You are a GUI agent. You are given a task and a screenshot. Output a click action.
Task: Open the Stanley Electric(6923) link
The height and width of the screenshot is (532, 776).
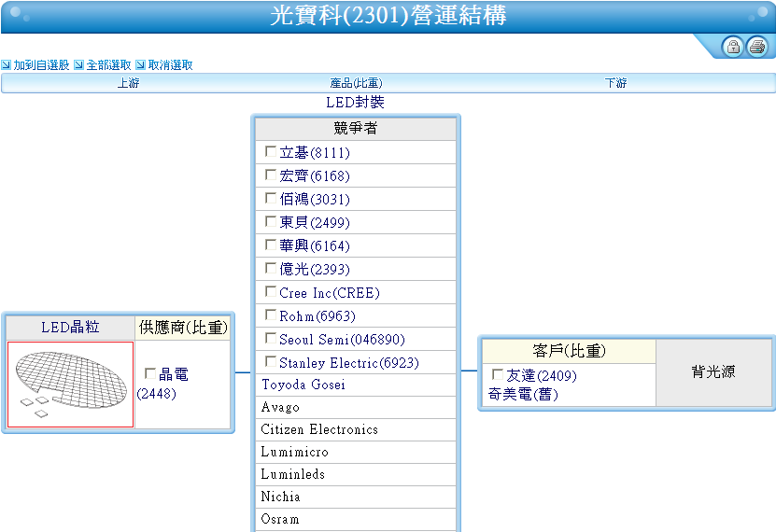(349, 362)
